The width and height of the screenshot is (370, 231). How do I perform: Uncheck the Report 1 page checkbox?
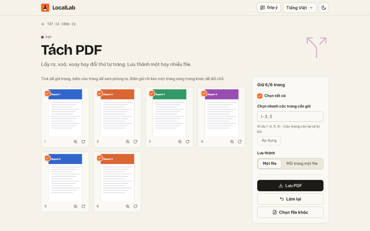47,93
